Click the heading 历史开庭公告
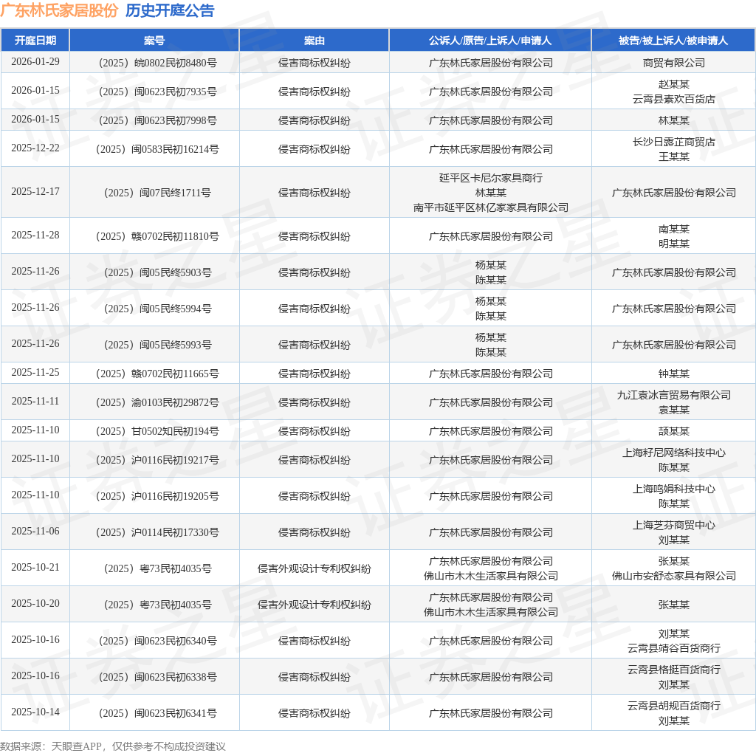 tap(170, 10)
